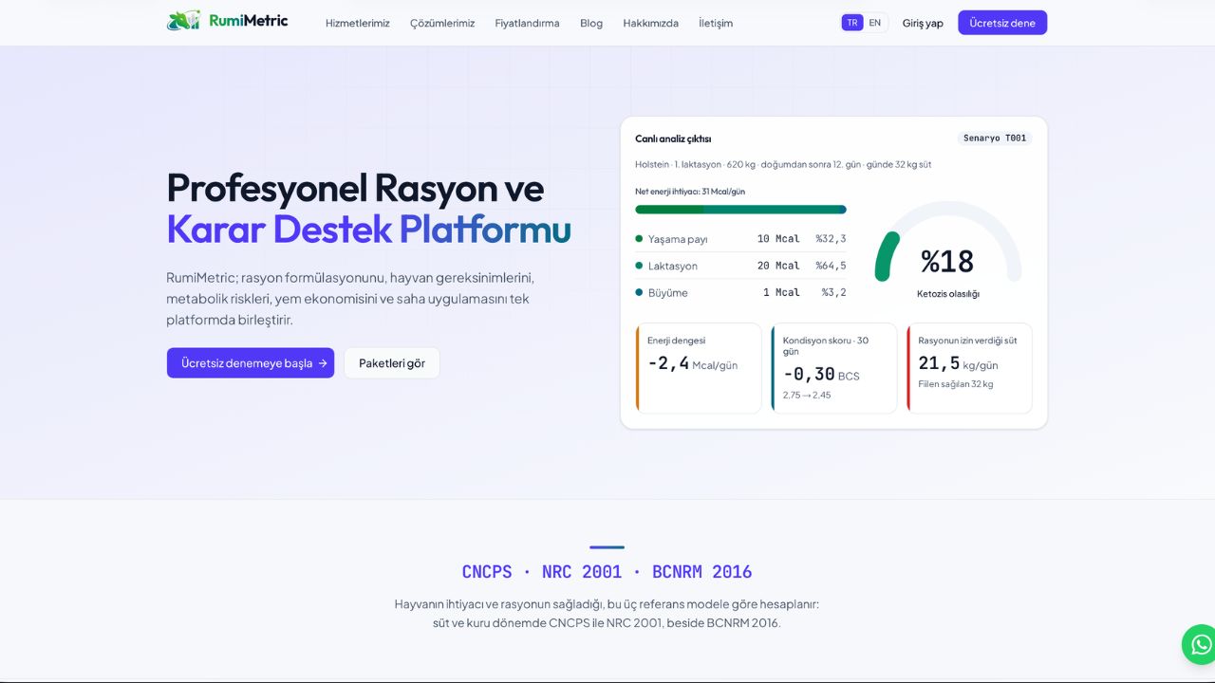Start with Ücretsiz denemeye başla button
This screenshot has width=1215, height=683.
251,362
